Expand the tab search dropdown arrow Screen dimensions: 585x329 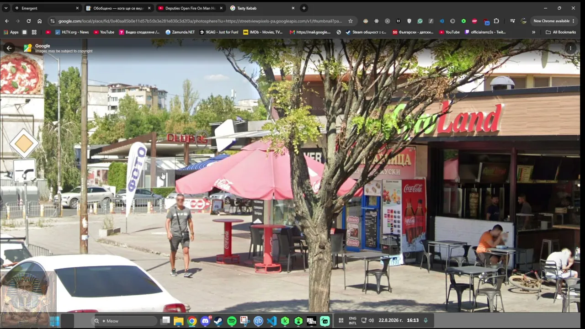6,8
